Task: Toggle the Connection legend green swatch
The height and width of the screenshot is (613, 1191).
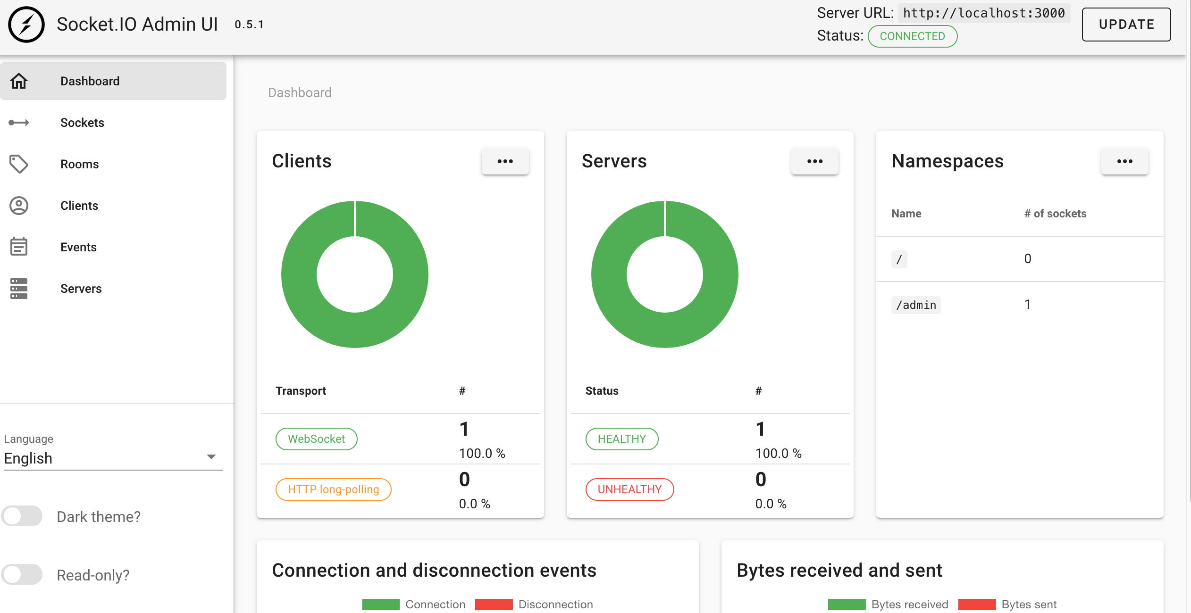Action: pyautogui.click(x=381, y=605)
